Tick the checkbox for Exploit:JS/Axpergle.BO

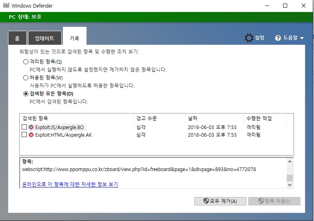pos(24,127)
